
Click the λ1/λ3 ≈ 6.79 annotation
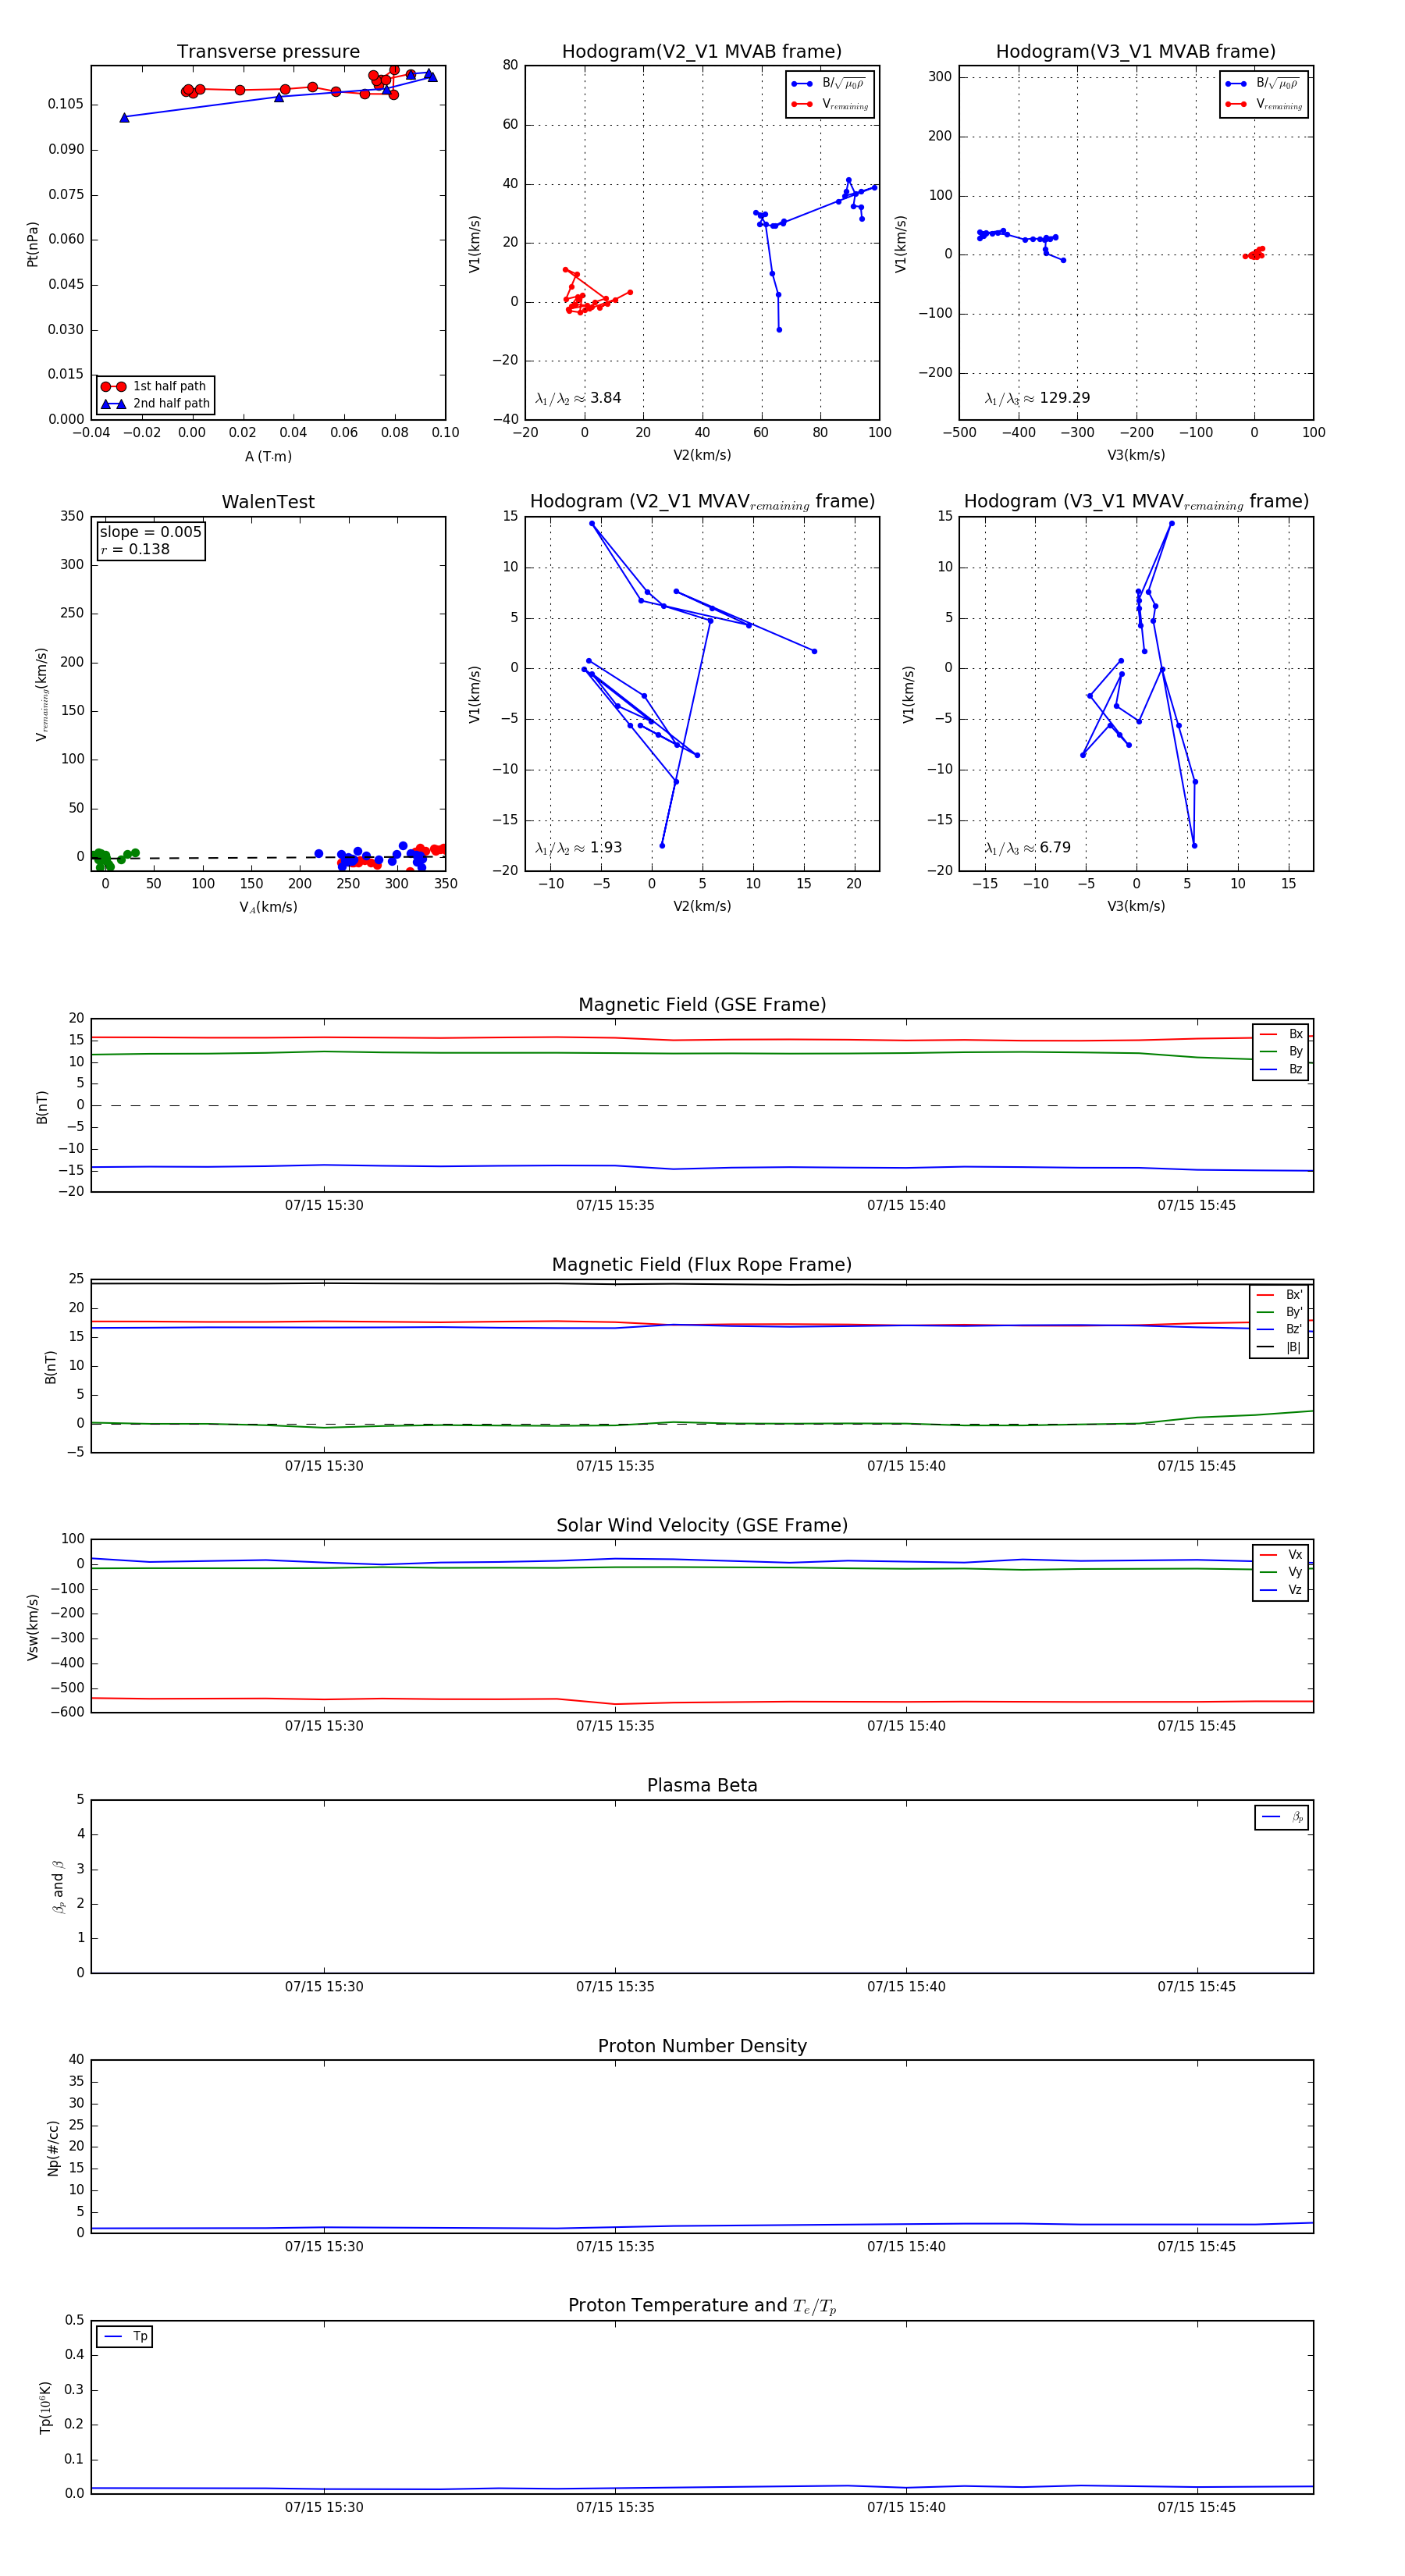point(1027,848)
